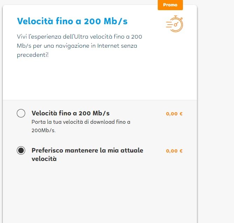The height and width of the screenshot is (223, 234).
Task: Click the orange stopwatch speed icon
Action: coord(175,23)
